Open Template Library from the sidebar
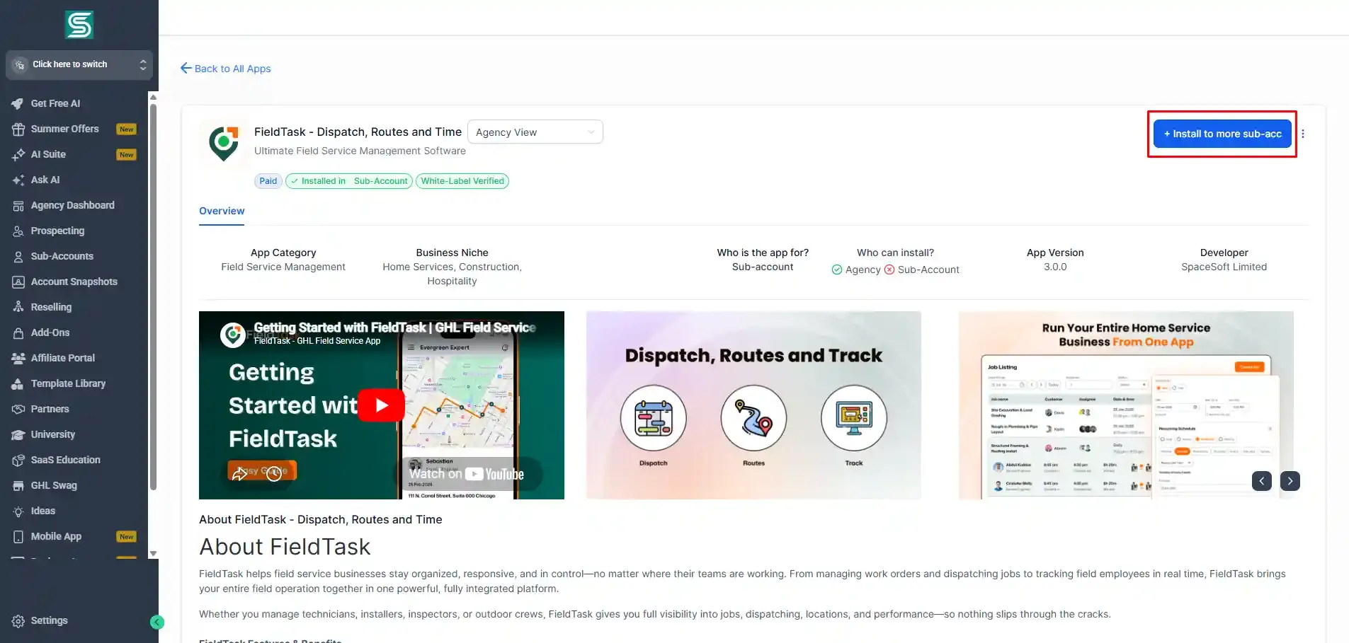Image resolution: width=1349 pixels, height=643 pixels. pyautogui.click(x=68, y=383)
